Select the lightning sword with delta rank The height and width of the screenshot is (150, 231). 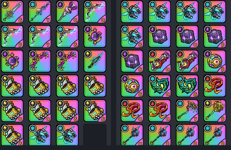12,12
